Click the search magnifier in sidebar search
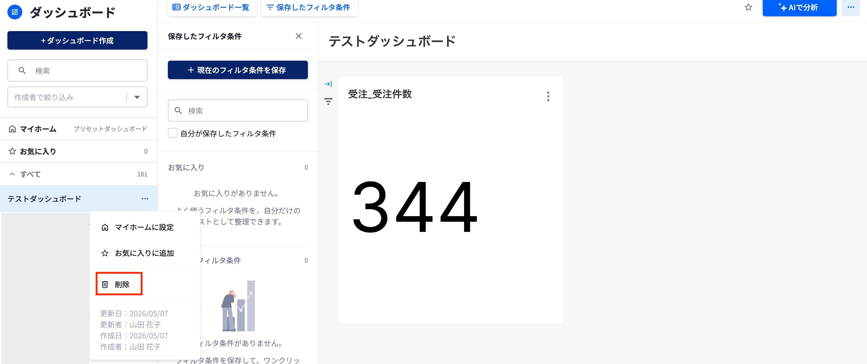 (22, 71)
